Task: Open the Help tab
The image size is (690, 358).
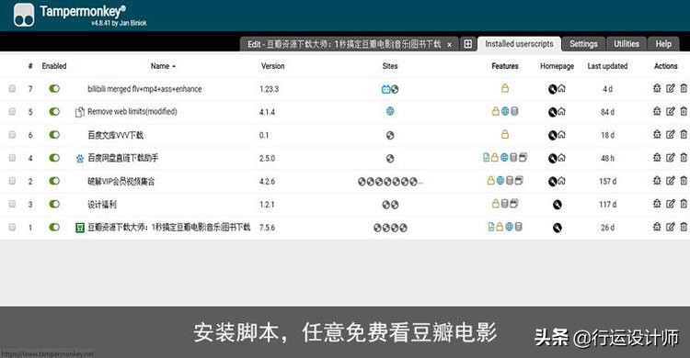Action: [663, 44]
